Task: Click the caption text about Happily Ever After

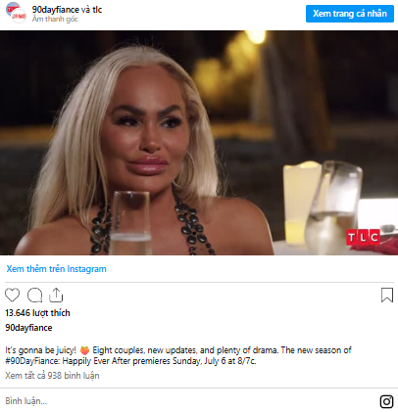Action: (178, 355)
